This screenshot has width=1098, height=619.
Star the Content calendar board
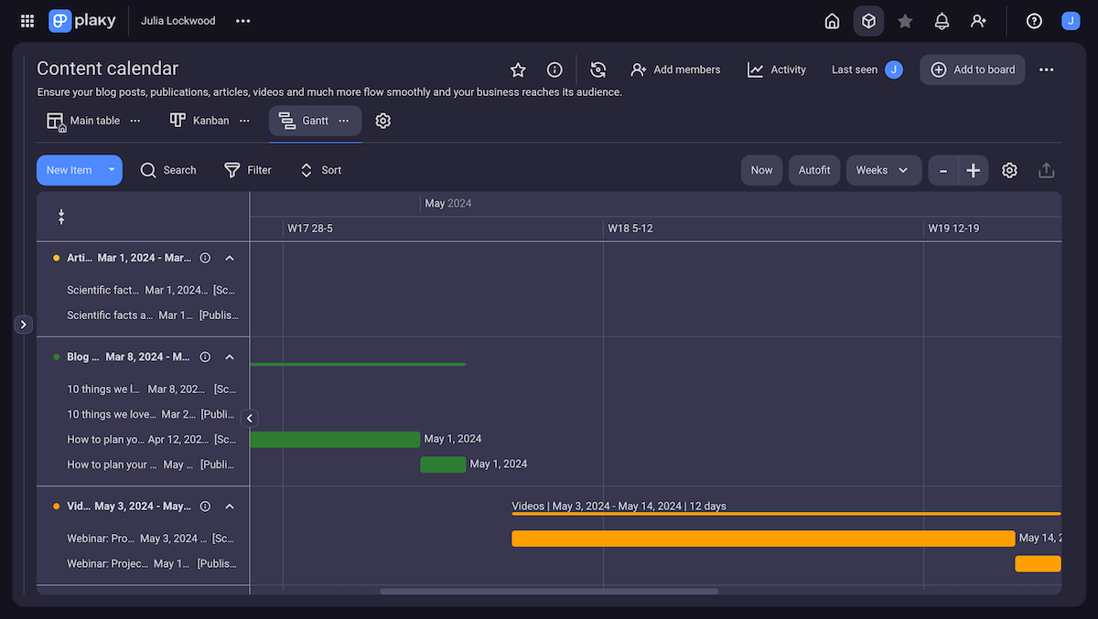518,69
